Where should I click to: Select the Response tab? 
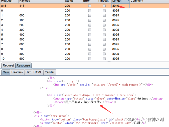[23, 65]
